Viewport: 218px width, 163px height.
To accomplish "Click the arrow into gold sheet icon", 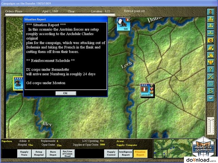I will pyautogui.click(x=211, y=55).
